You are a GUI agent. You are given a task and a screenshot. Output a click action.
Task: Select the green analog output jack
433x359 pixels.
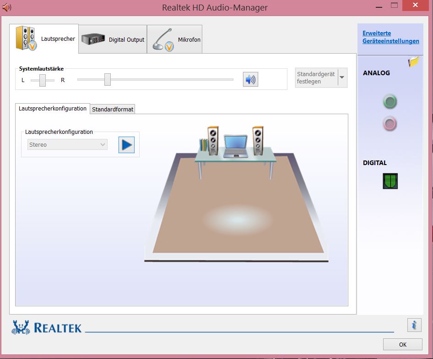(390, 101)
